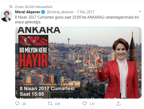The width and height of the screenshot is (144, 109).
Task: Click the 8 Nisan 2017 Cumartesi caption
Action: (47, 88)
